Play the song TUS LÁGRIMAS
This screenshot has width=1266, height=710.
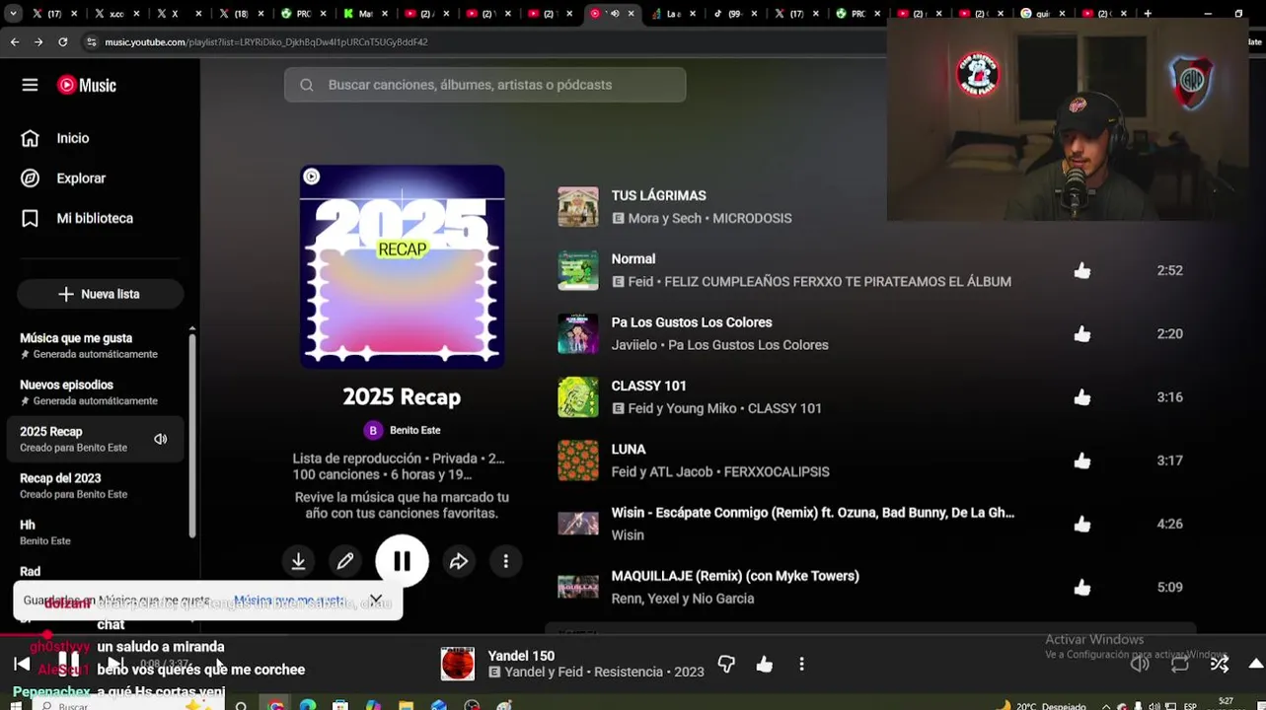(659, 195)
